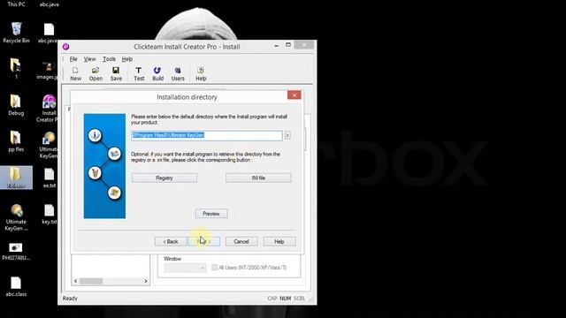The height and width of the screenshot is (318, 566).
Task: Click the Help toolbar icon
Action: tap(201, 73)
